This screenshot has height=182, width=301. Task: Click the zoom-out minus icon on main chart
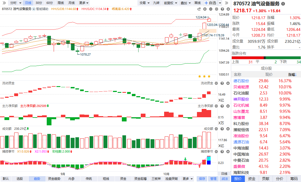click(211, 9)
